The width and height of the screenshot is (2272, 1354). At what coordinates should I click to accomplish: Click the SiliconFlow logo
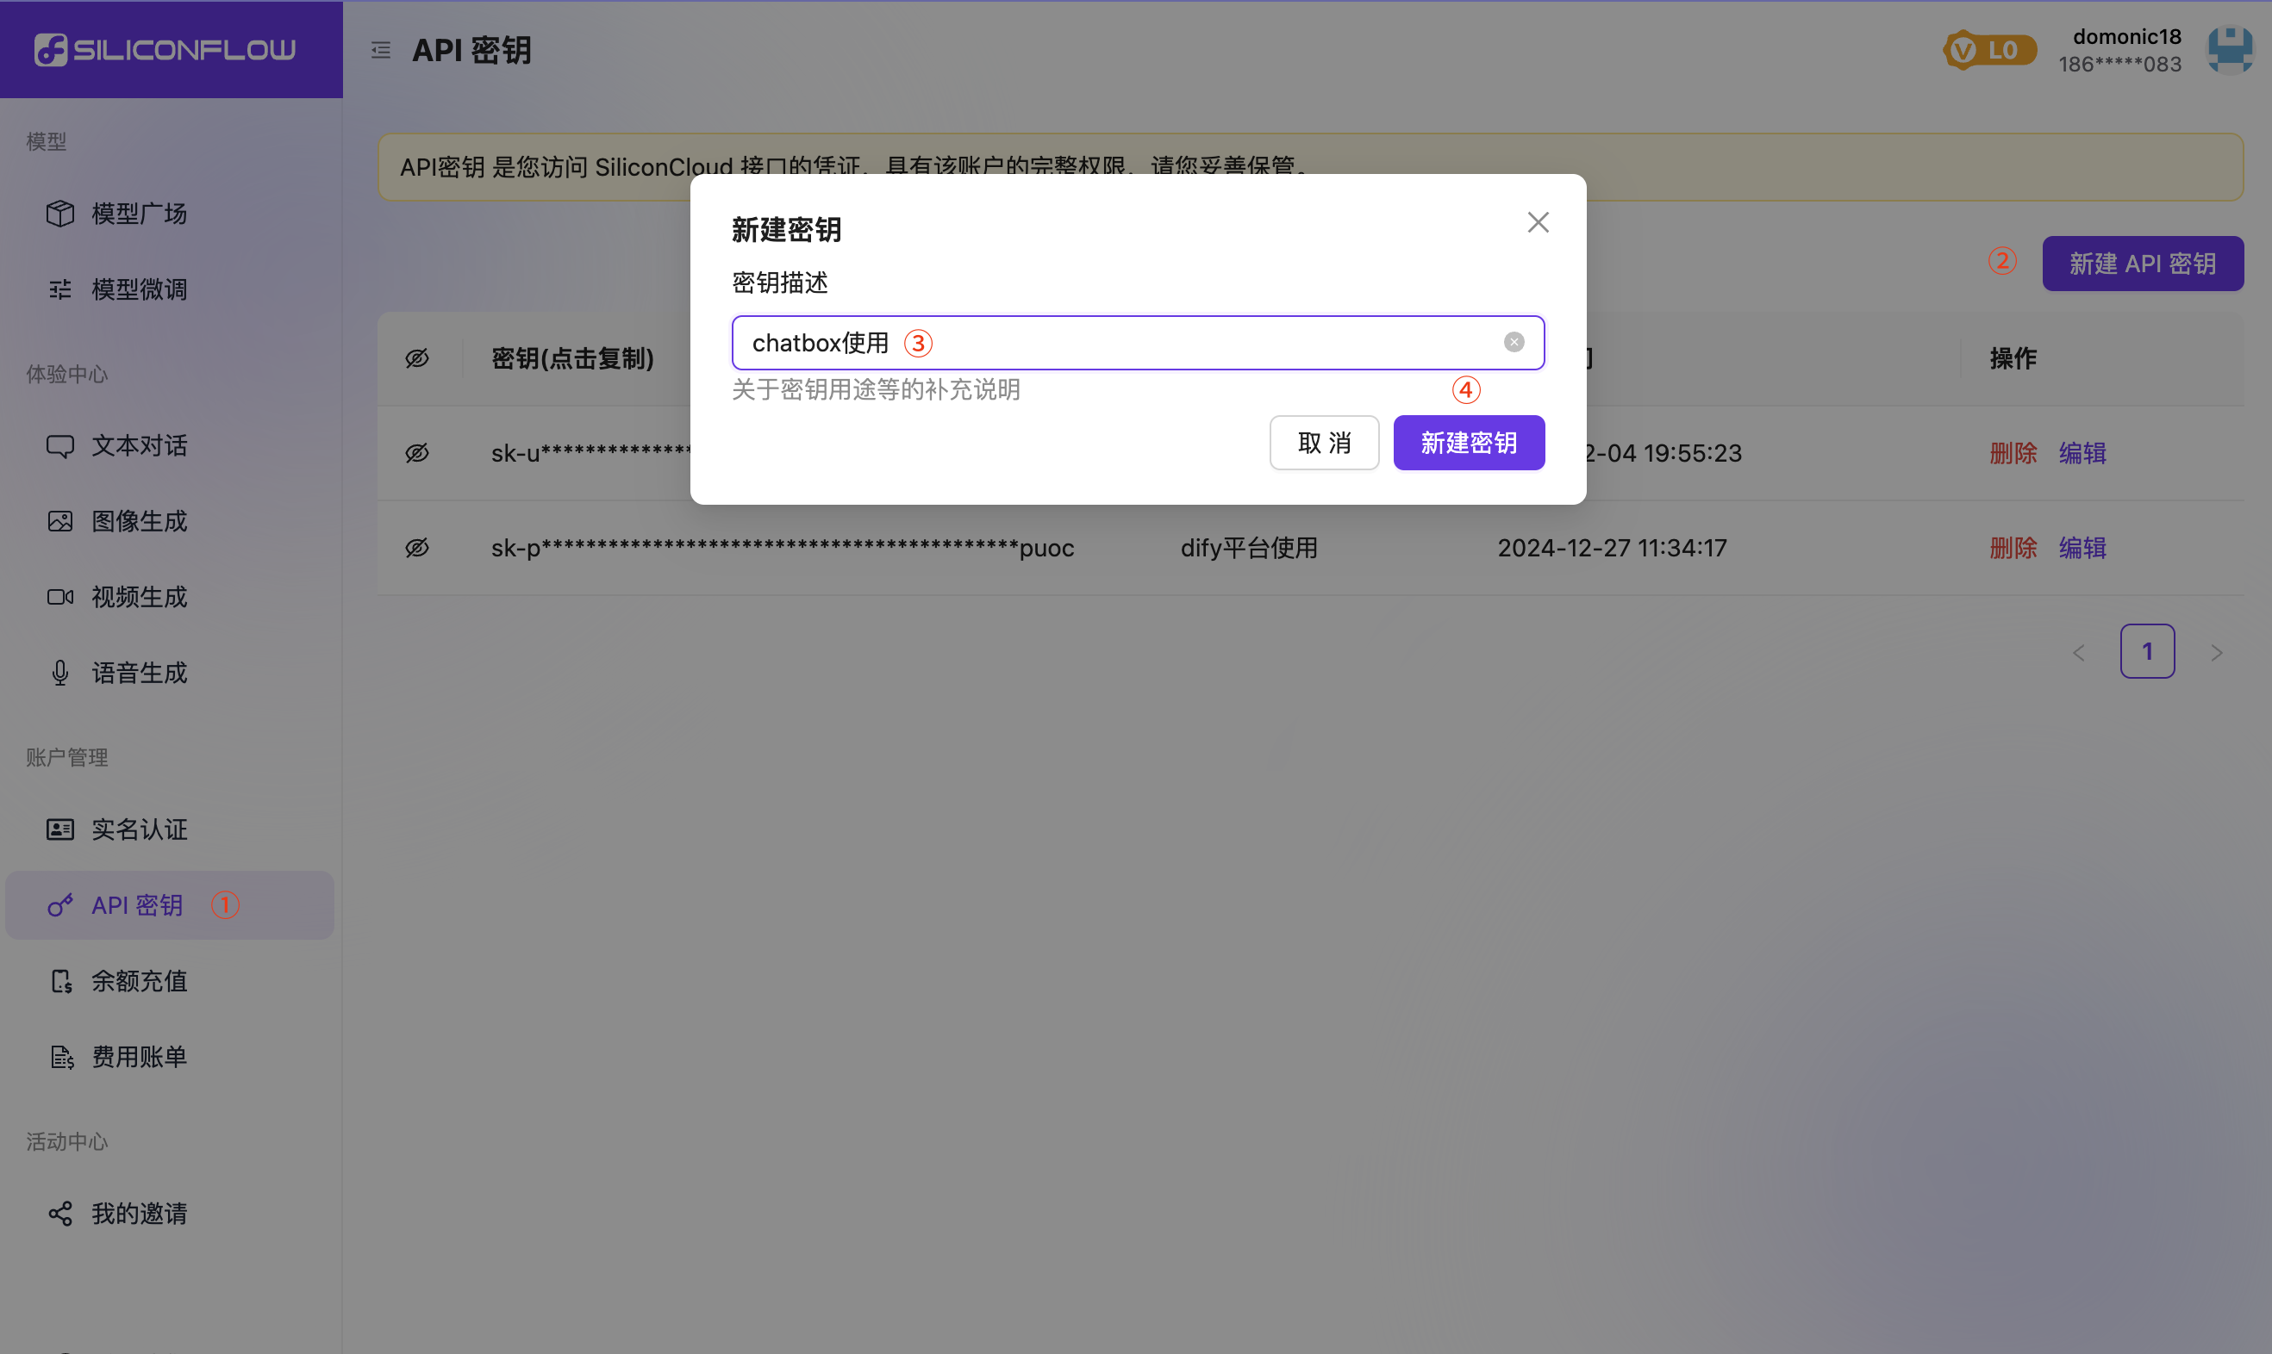(166, 49)
